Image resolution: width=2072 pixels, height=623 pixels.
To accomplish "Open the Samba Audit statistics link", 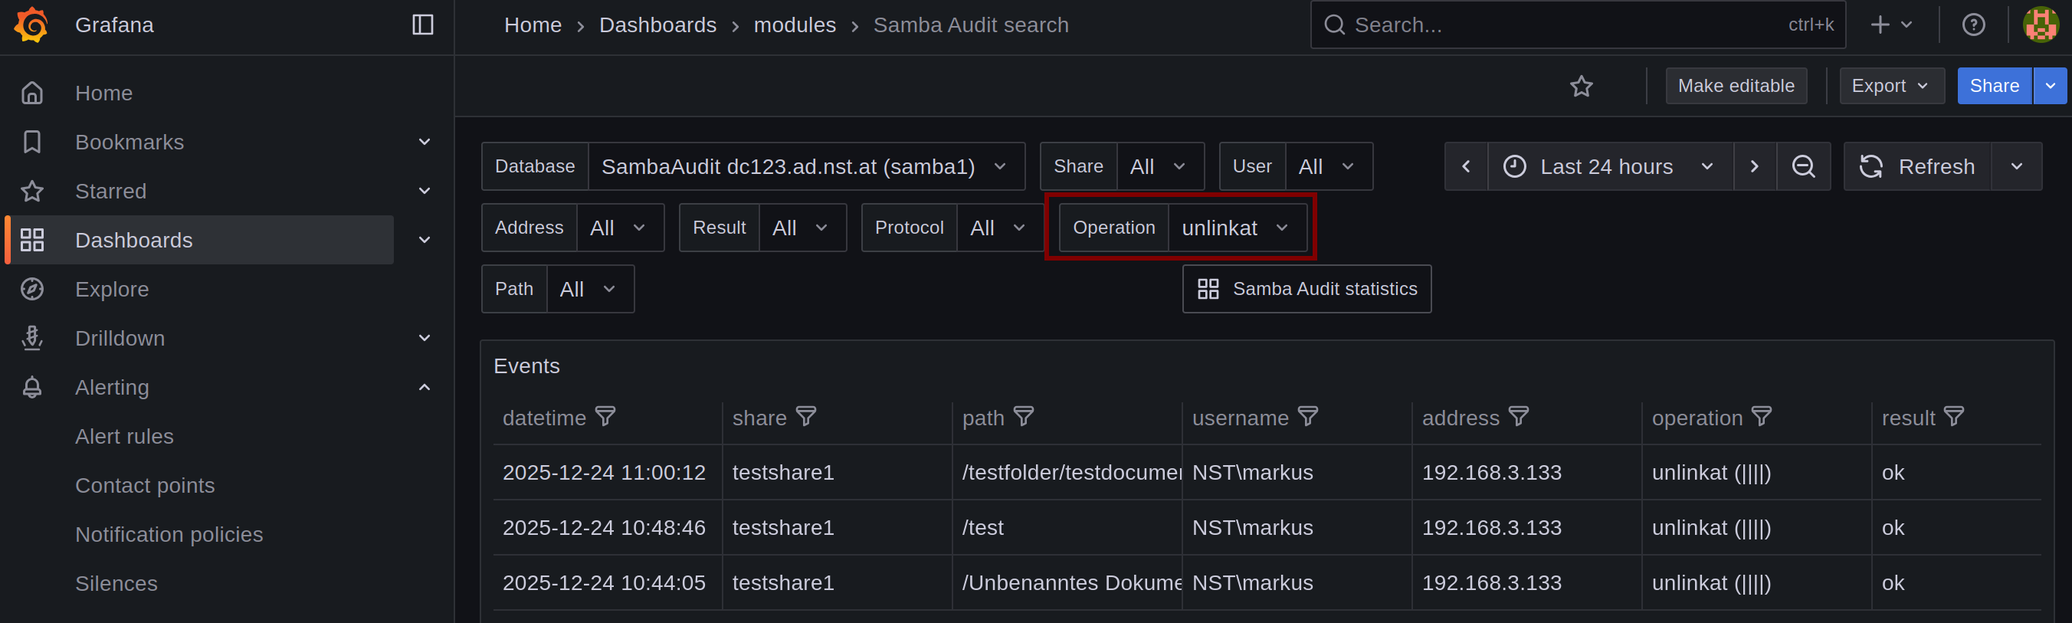I will pos(1306,290).
